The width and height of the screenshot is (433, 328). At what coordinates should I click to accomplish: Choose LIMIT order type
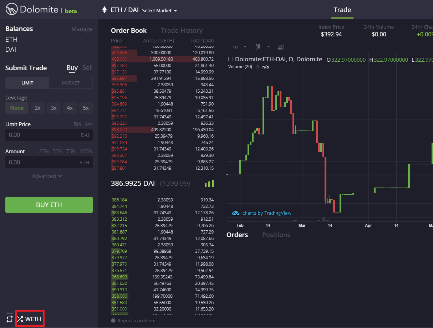[x=27, y=83]
